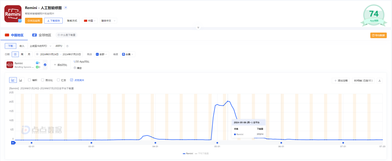Toggle the blue checkmark on the Remini card
Screen dimensions: 392x161
[45, 65]
